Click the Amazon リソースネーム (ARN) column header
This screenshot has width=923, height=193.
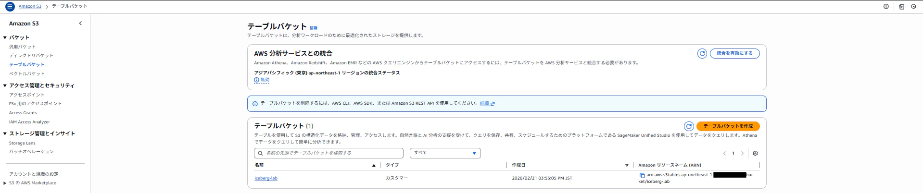[x=670, y=165]
